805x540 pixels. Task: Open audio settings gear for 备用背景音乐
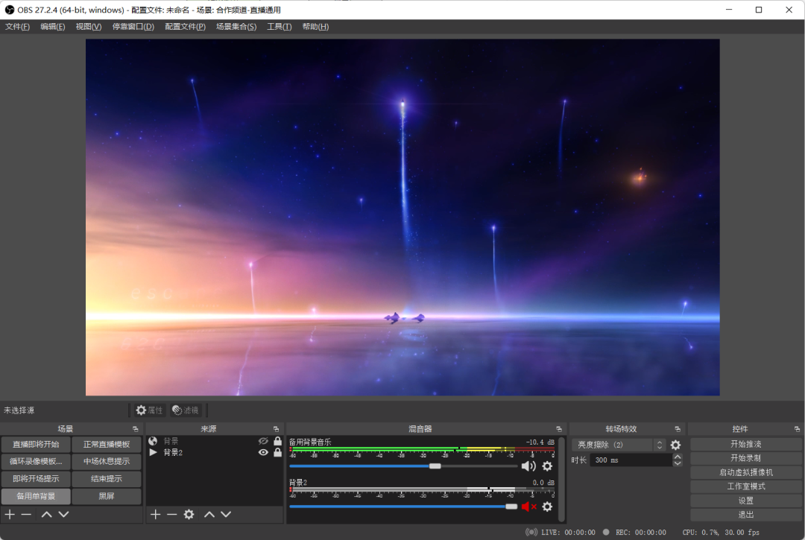(x=547, y=466)
